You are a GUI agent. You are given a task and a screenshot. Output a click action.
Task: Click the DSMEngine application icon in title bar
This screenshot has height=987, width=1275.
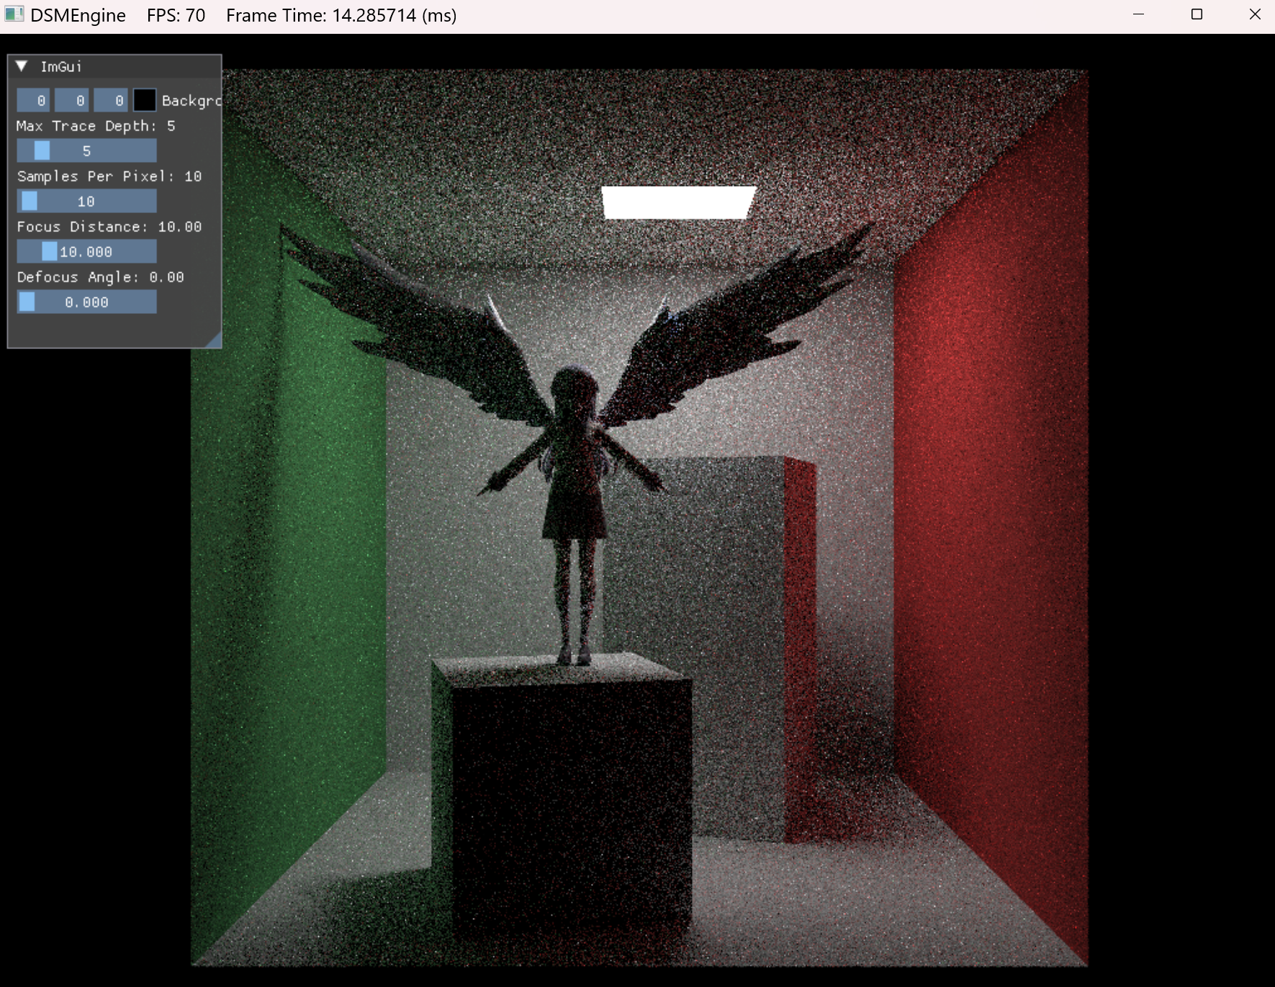tap(14, 14)
